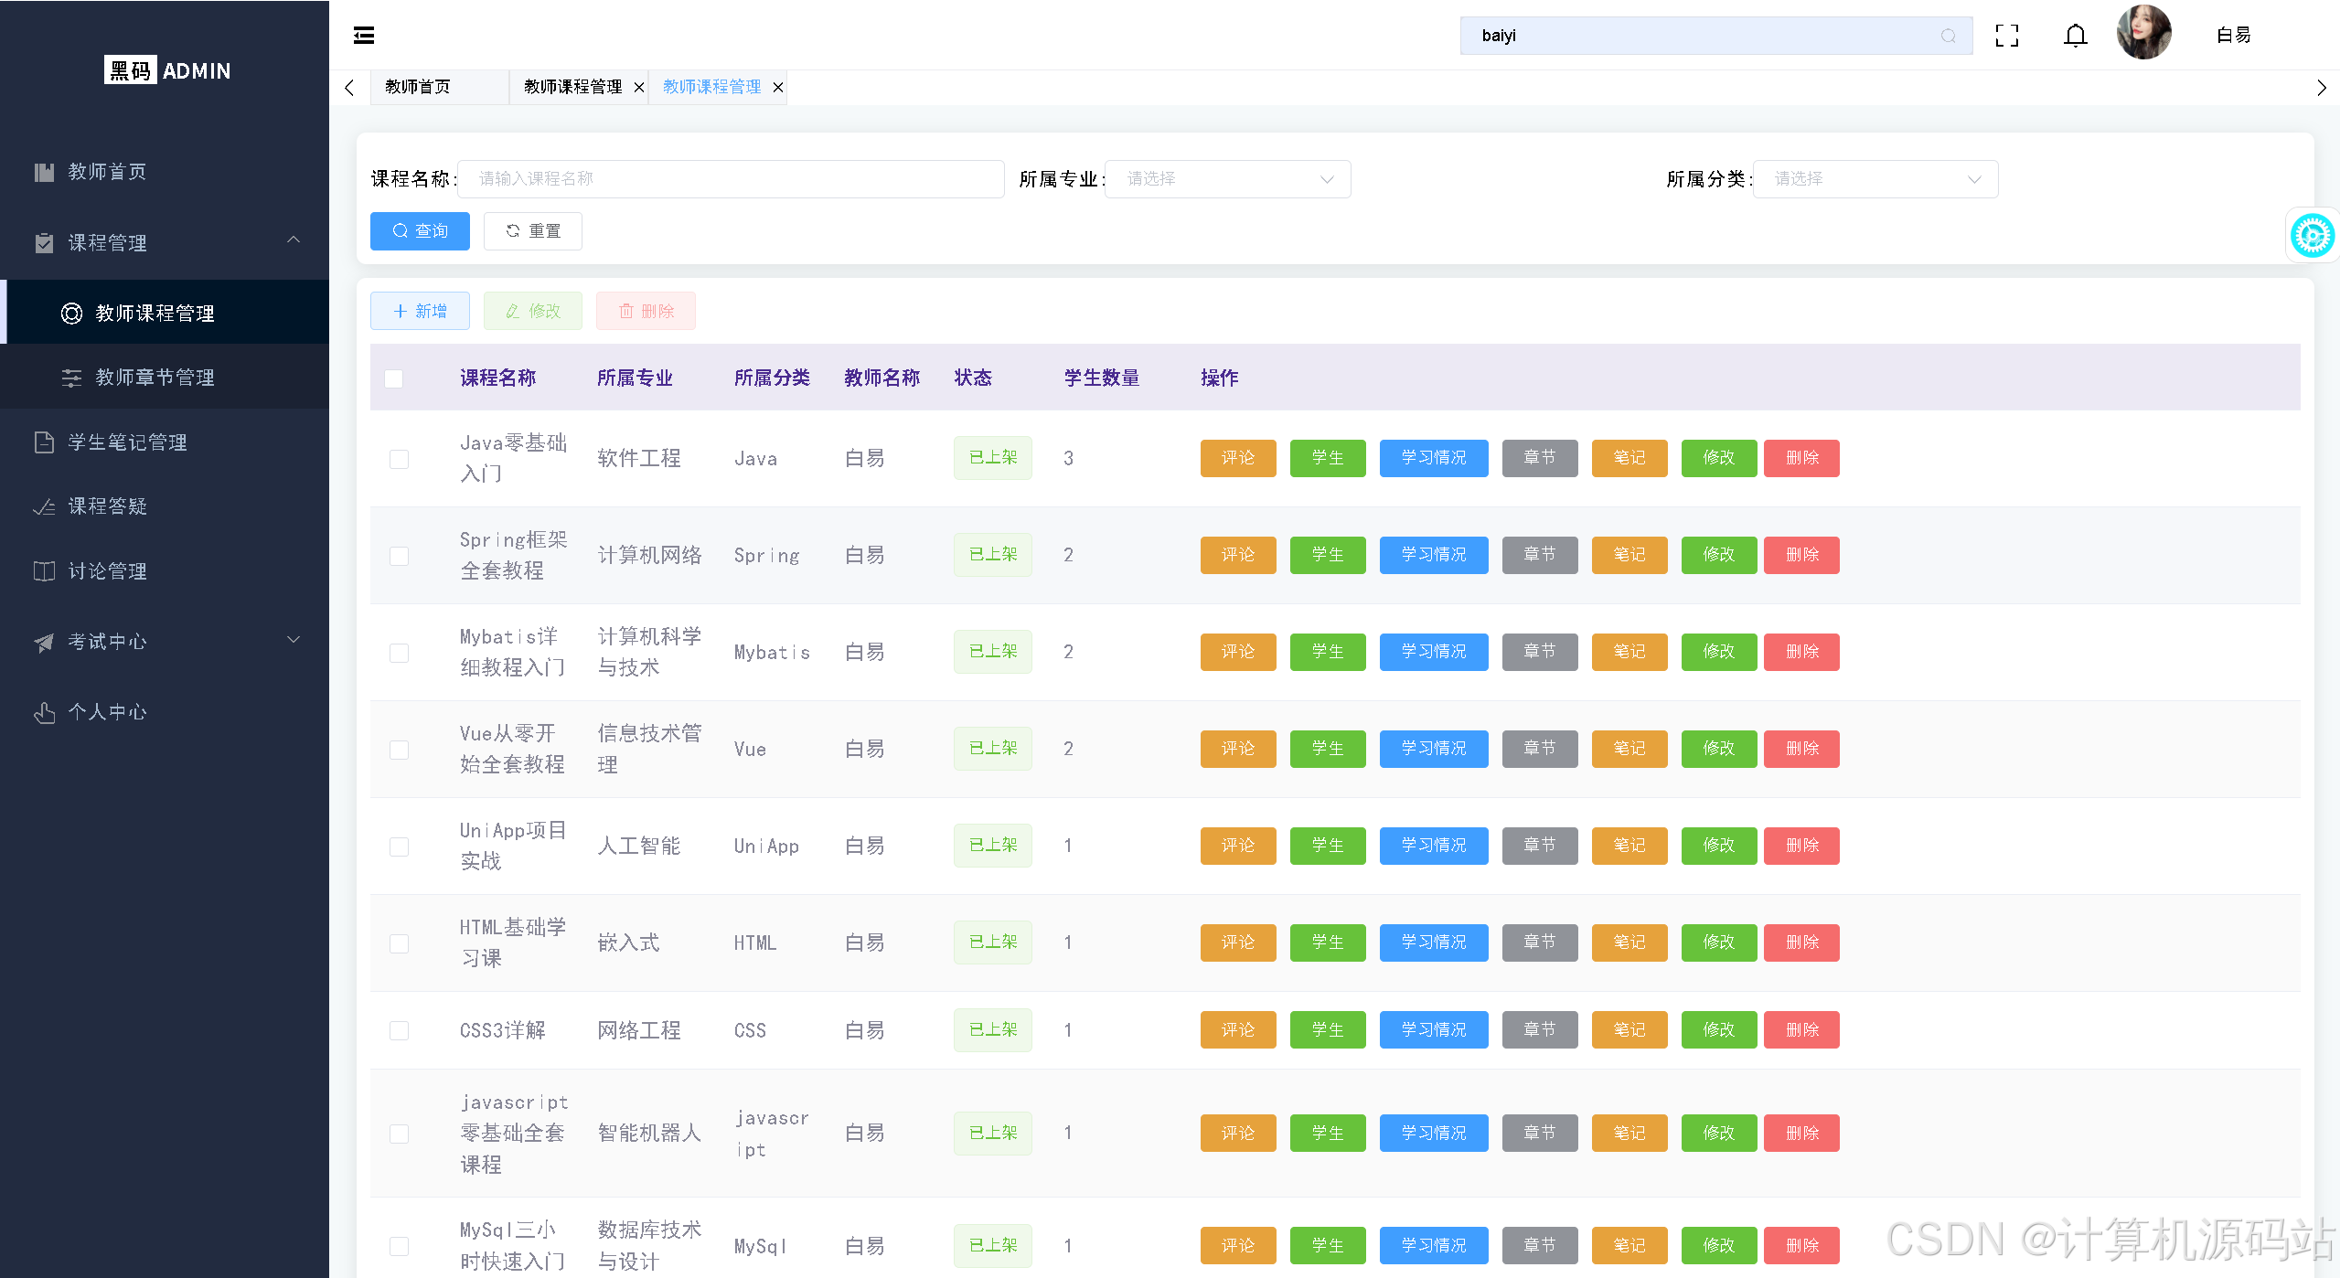Focus the 课程名称 input field
2340x1278 pixels.
730,179
